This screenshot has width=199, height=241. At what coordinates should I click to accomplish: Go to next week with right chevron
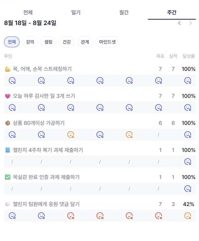(191, 23)
